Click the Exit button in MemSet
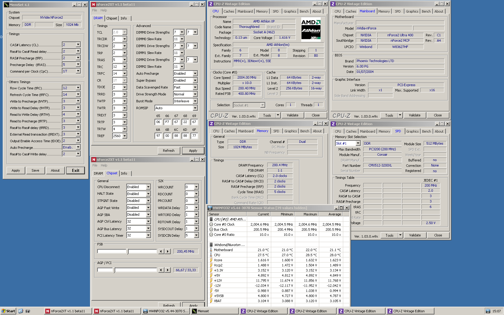The image size is (504, 315). 76,170
